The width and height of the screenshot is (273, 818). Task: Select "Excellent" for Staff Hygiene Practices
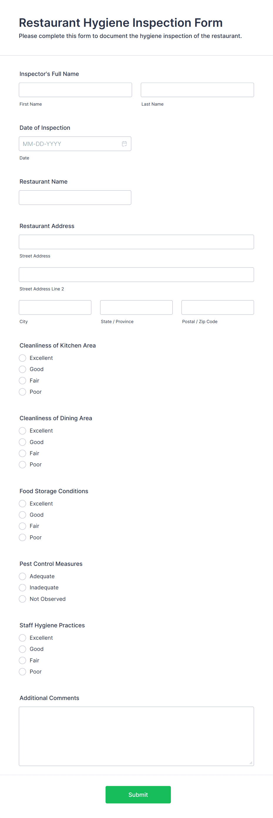pyautogui.click(x=22, y=638)
